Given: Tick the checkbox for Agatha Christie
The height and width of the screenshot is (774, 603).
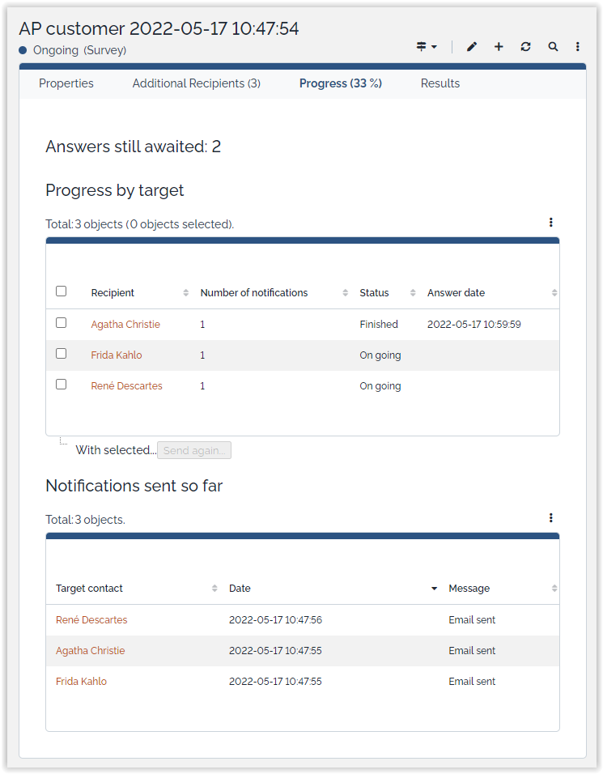Looking at the screenshot, I should pos(61,323).
